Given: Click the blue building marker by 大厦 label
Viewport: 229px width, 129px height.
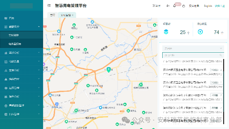Looking at the screenshot, I should 50,95.
